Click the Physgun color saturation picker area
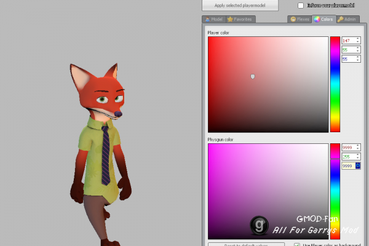The height and width of the screenshot is (246, 369). tap(268, 191)
